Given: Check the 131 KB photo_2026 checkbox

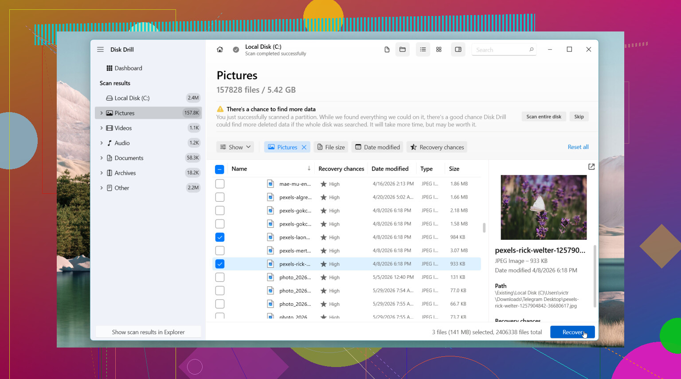Looking at the screenshot, I should click(219, 277).
